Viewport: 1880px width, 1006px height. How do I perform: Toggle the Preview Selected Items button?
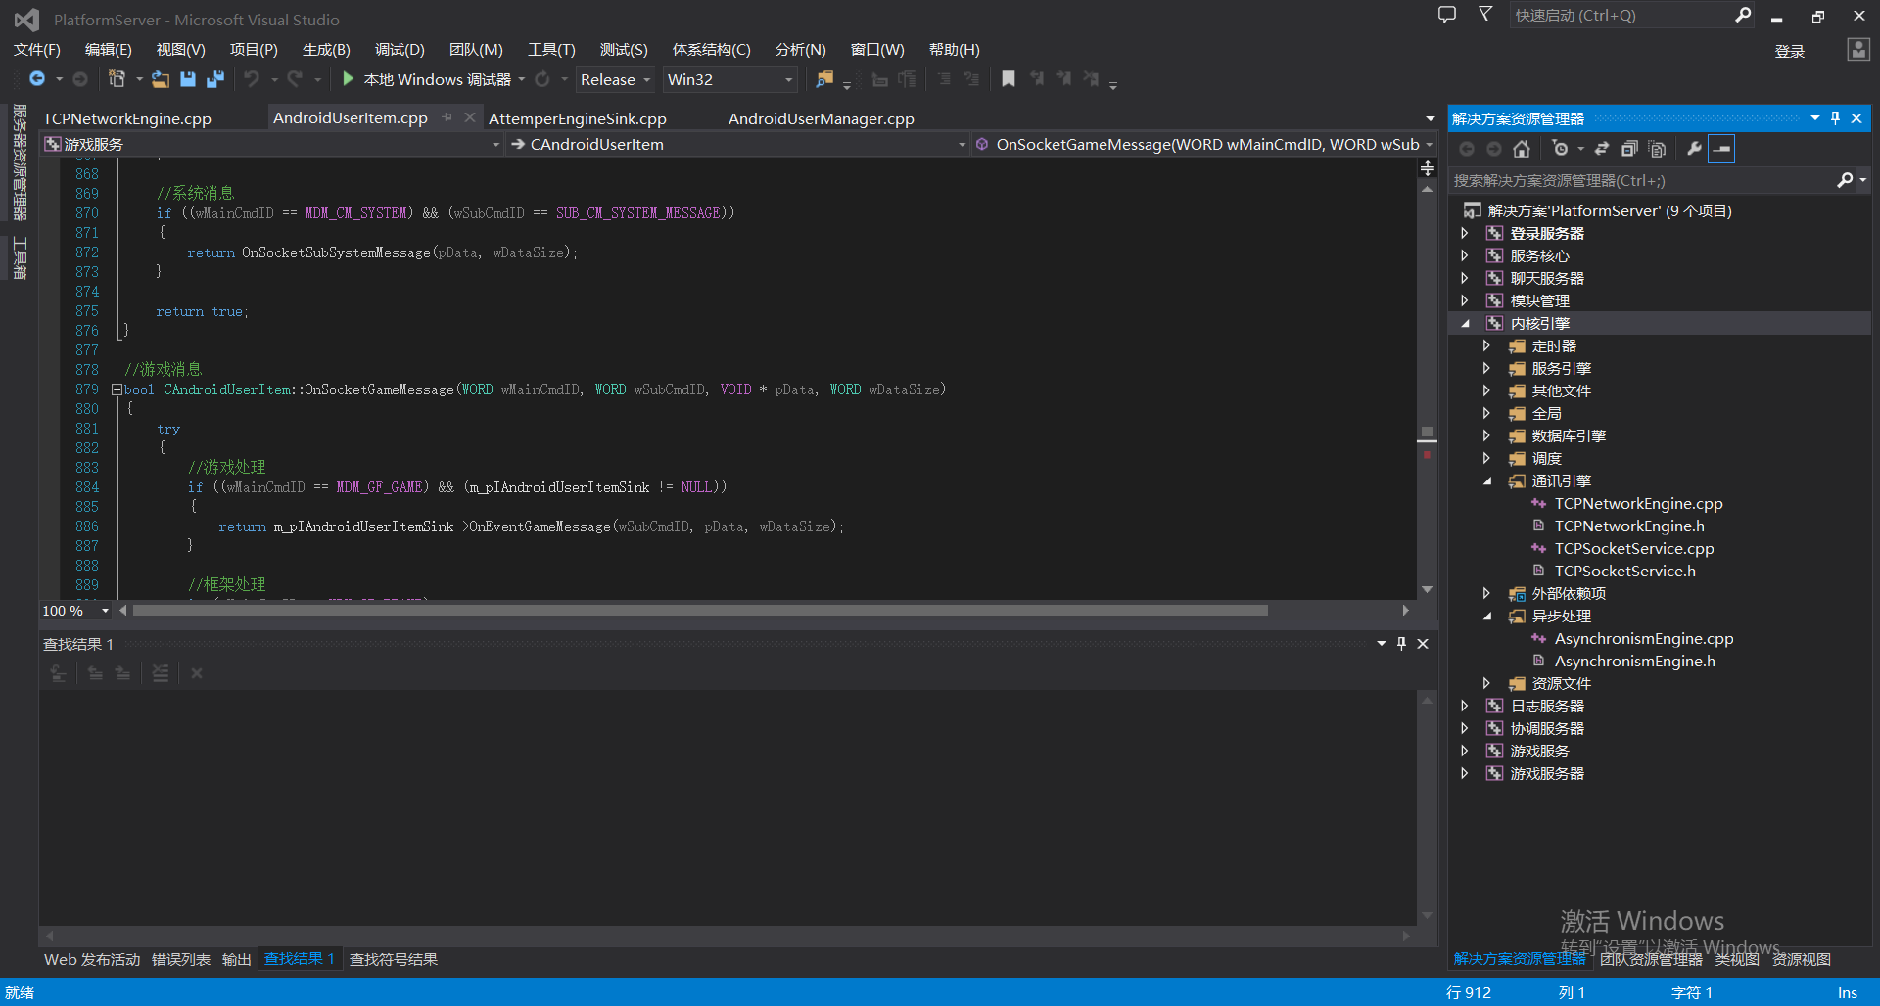pos(1721,149)
